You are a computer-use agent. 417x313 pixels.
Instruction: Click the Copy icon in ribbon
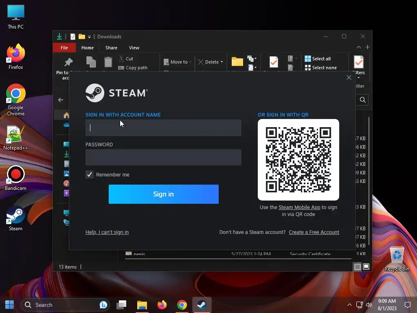(x=91, y=62)
